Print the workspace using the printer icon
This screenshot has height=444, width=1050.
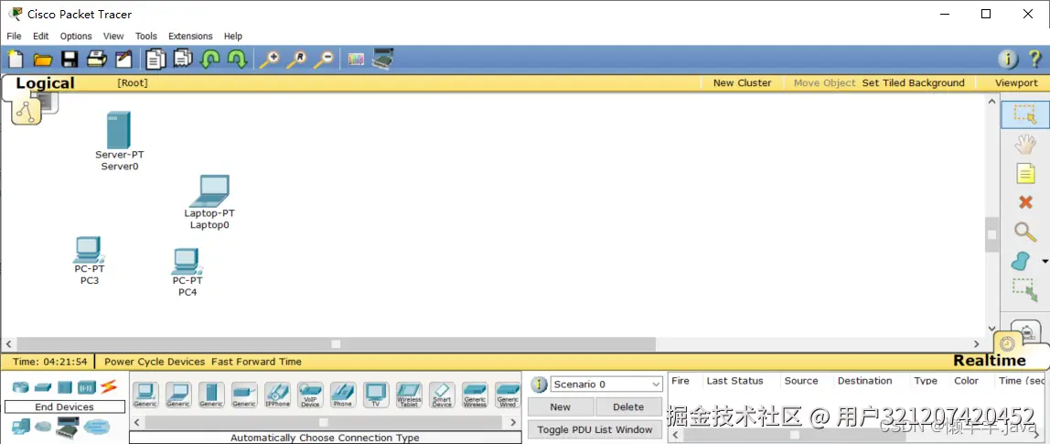click(x=97, y=60)
